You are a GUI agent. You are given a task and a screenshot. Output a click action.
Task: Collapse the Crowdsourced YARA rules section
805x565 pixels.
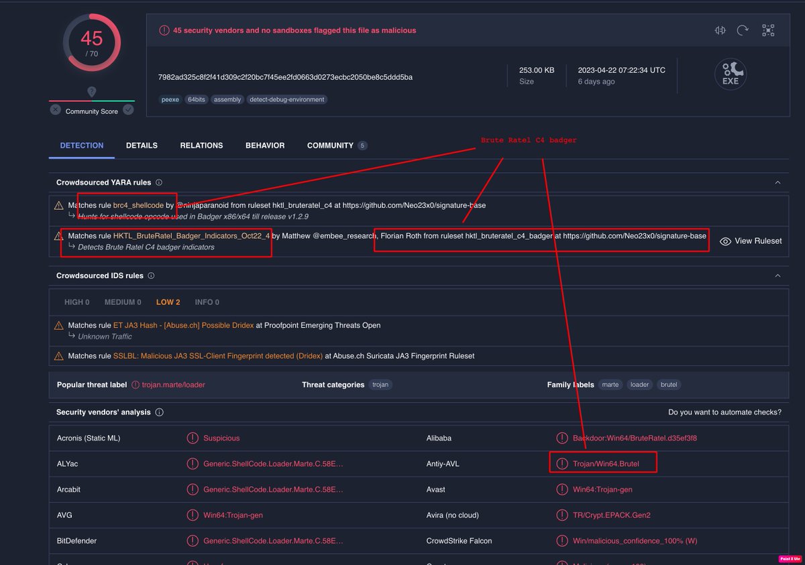coord(777,182)
